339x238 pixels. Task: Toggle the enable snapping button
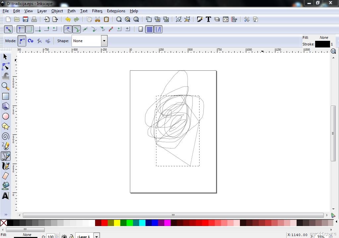[8, 29]
